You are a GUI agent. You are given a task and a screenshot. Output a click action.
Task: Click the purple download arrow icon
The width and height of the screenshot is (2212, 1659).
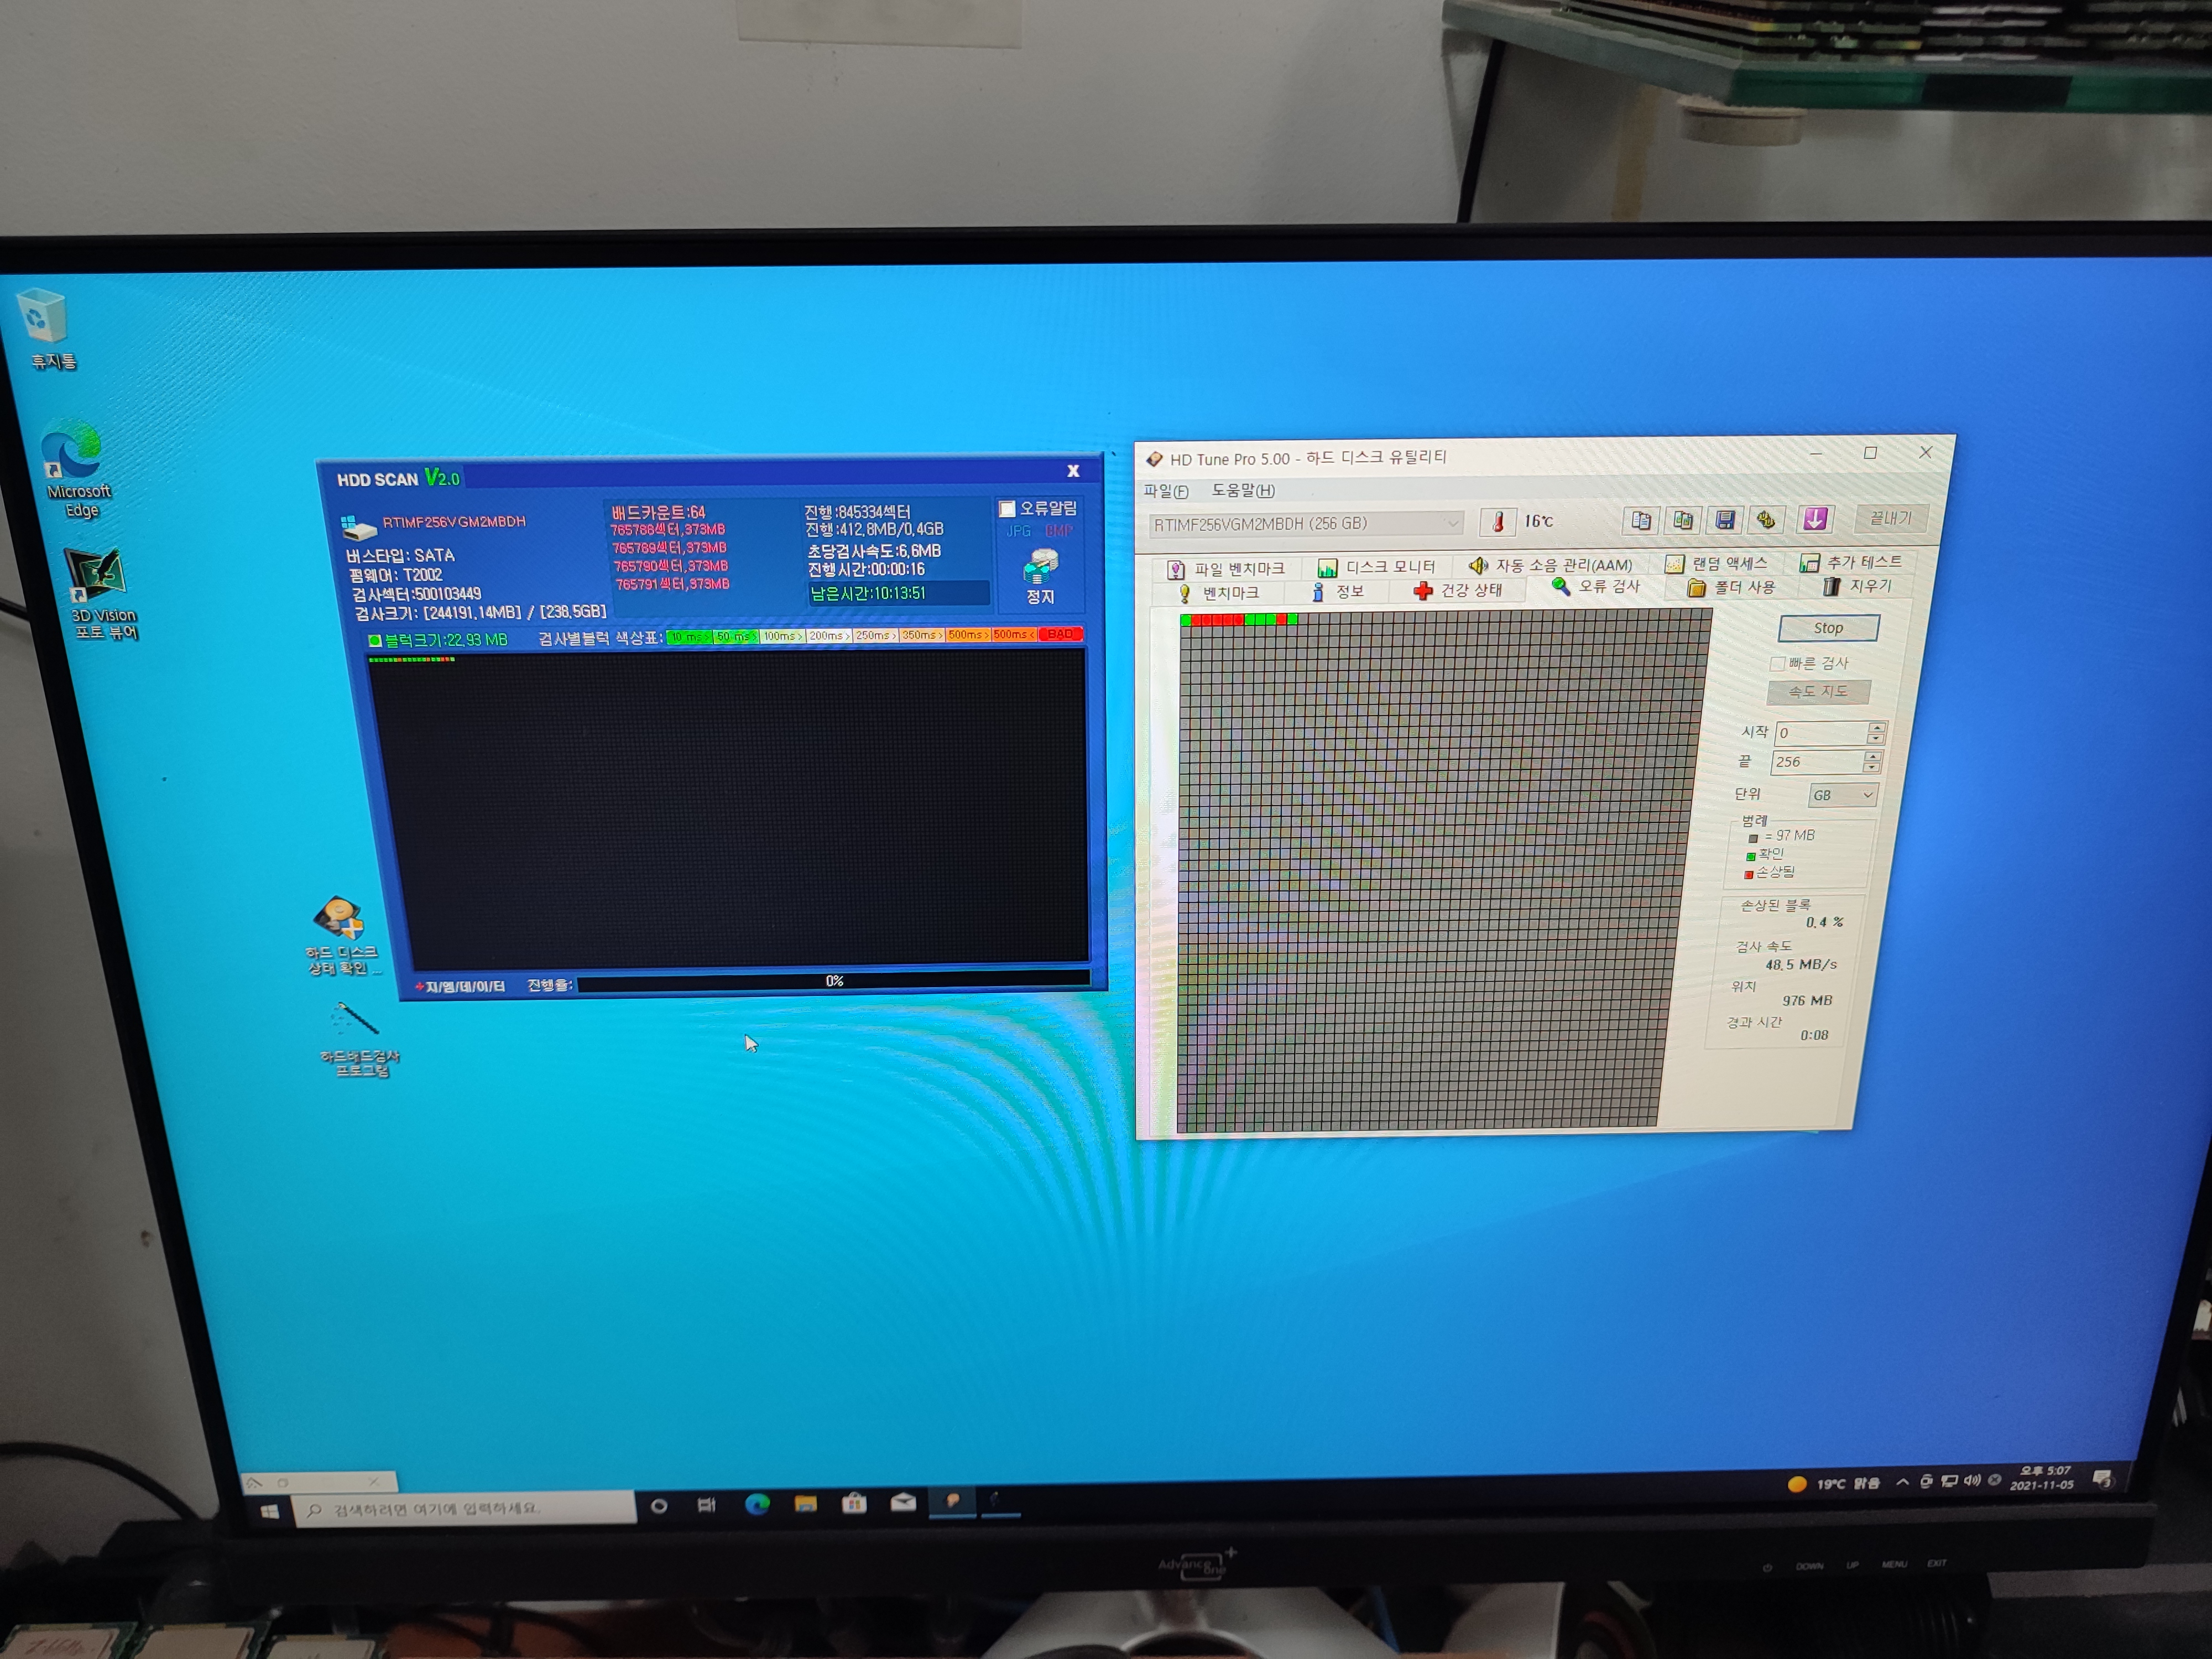[1814, 518]
